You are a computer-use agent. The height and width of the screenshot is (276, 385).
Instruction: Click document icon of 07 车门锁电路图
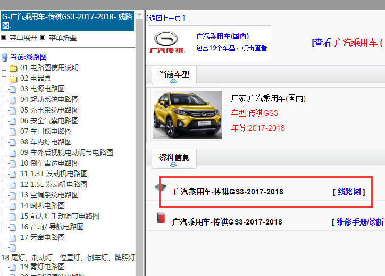tap(13, 132)
